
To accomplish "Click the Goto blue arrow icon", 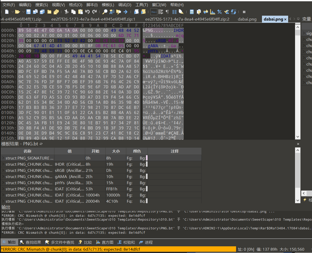I will click(125, 12).
